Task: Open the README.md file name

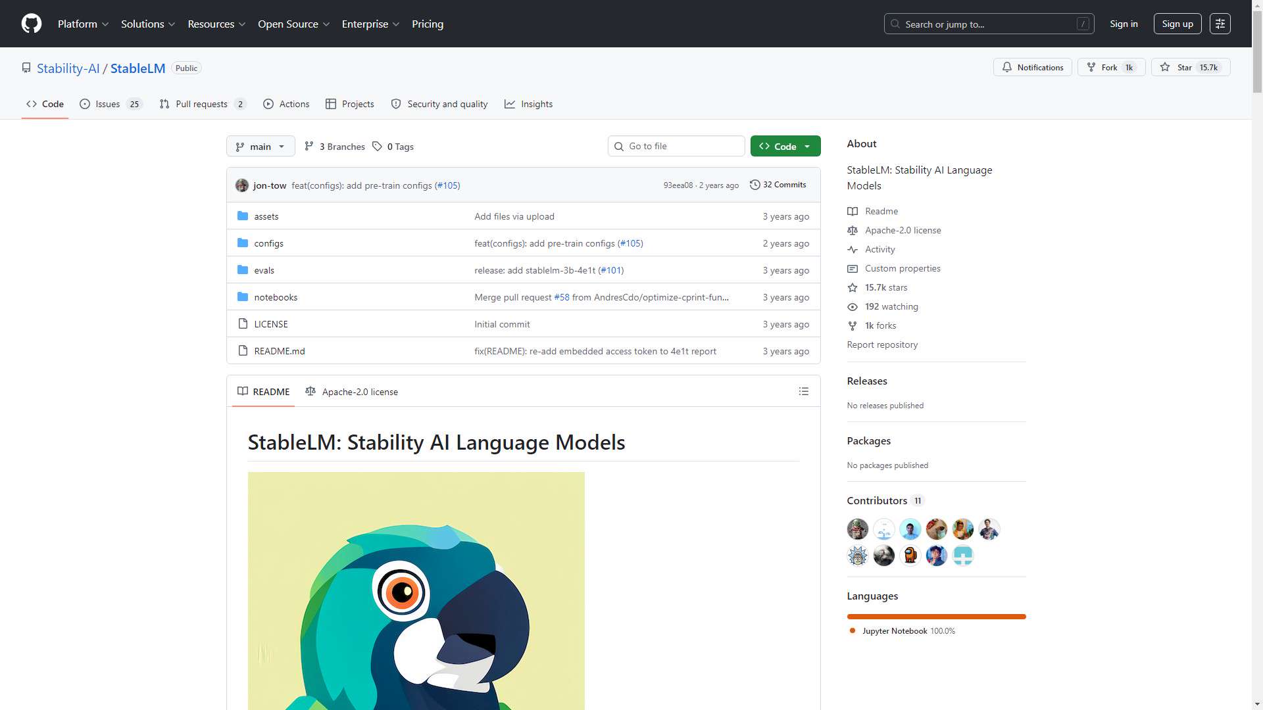Action: click(x=280, y=351)
